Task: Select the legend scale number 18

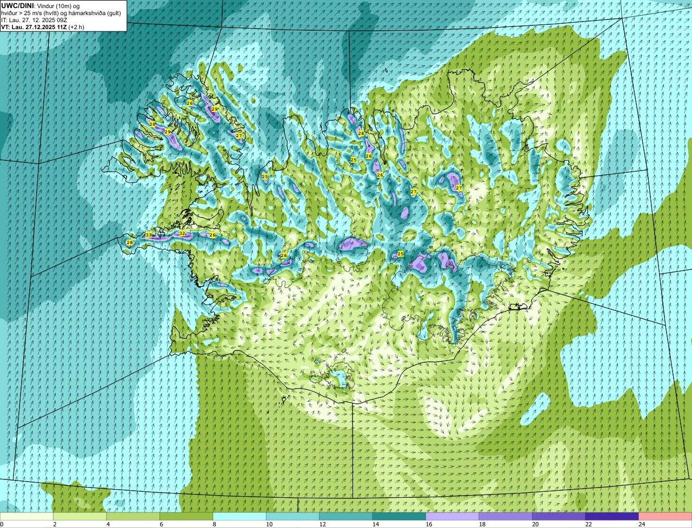Action: pyautogui.click(x=482, y=524)
